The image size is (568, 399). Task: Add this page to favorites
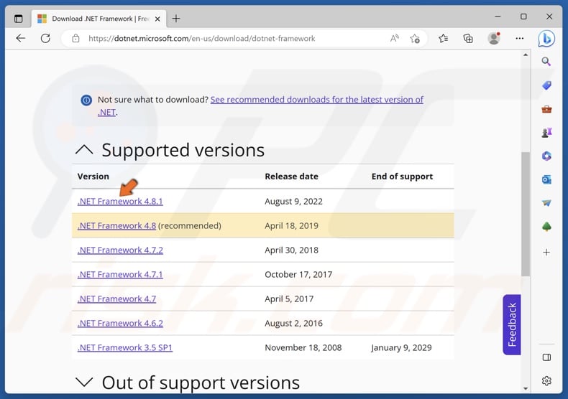(415, 38)
